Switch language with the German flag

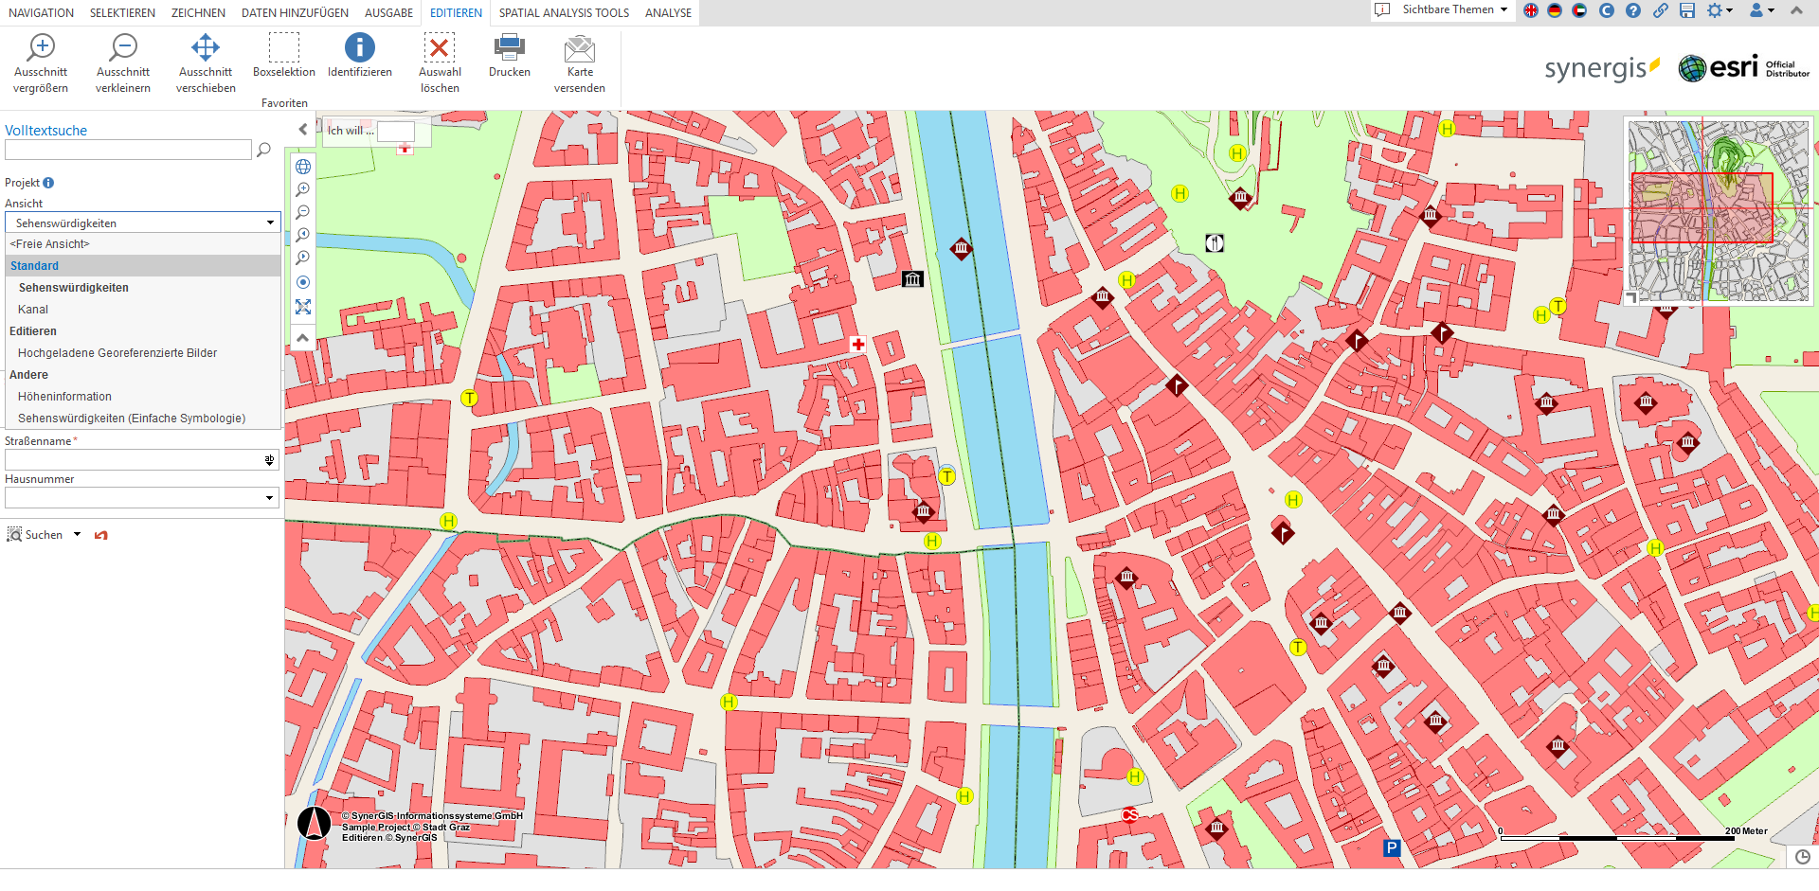[1555, 10]
